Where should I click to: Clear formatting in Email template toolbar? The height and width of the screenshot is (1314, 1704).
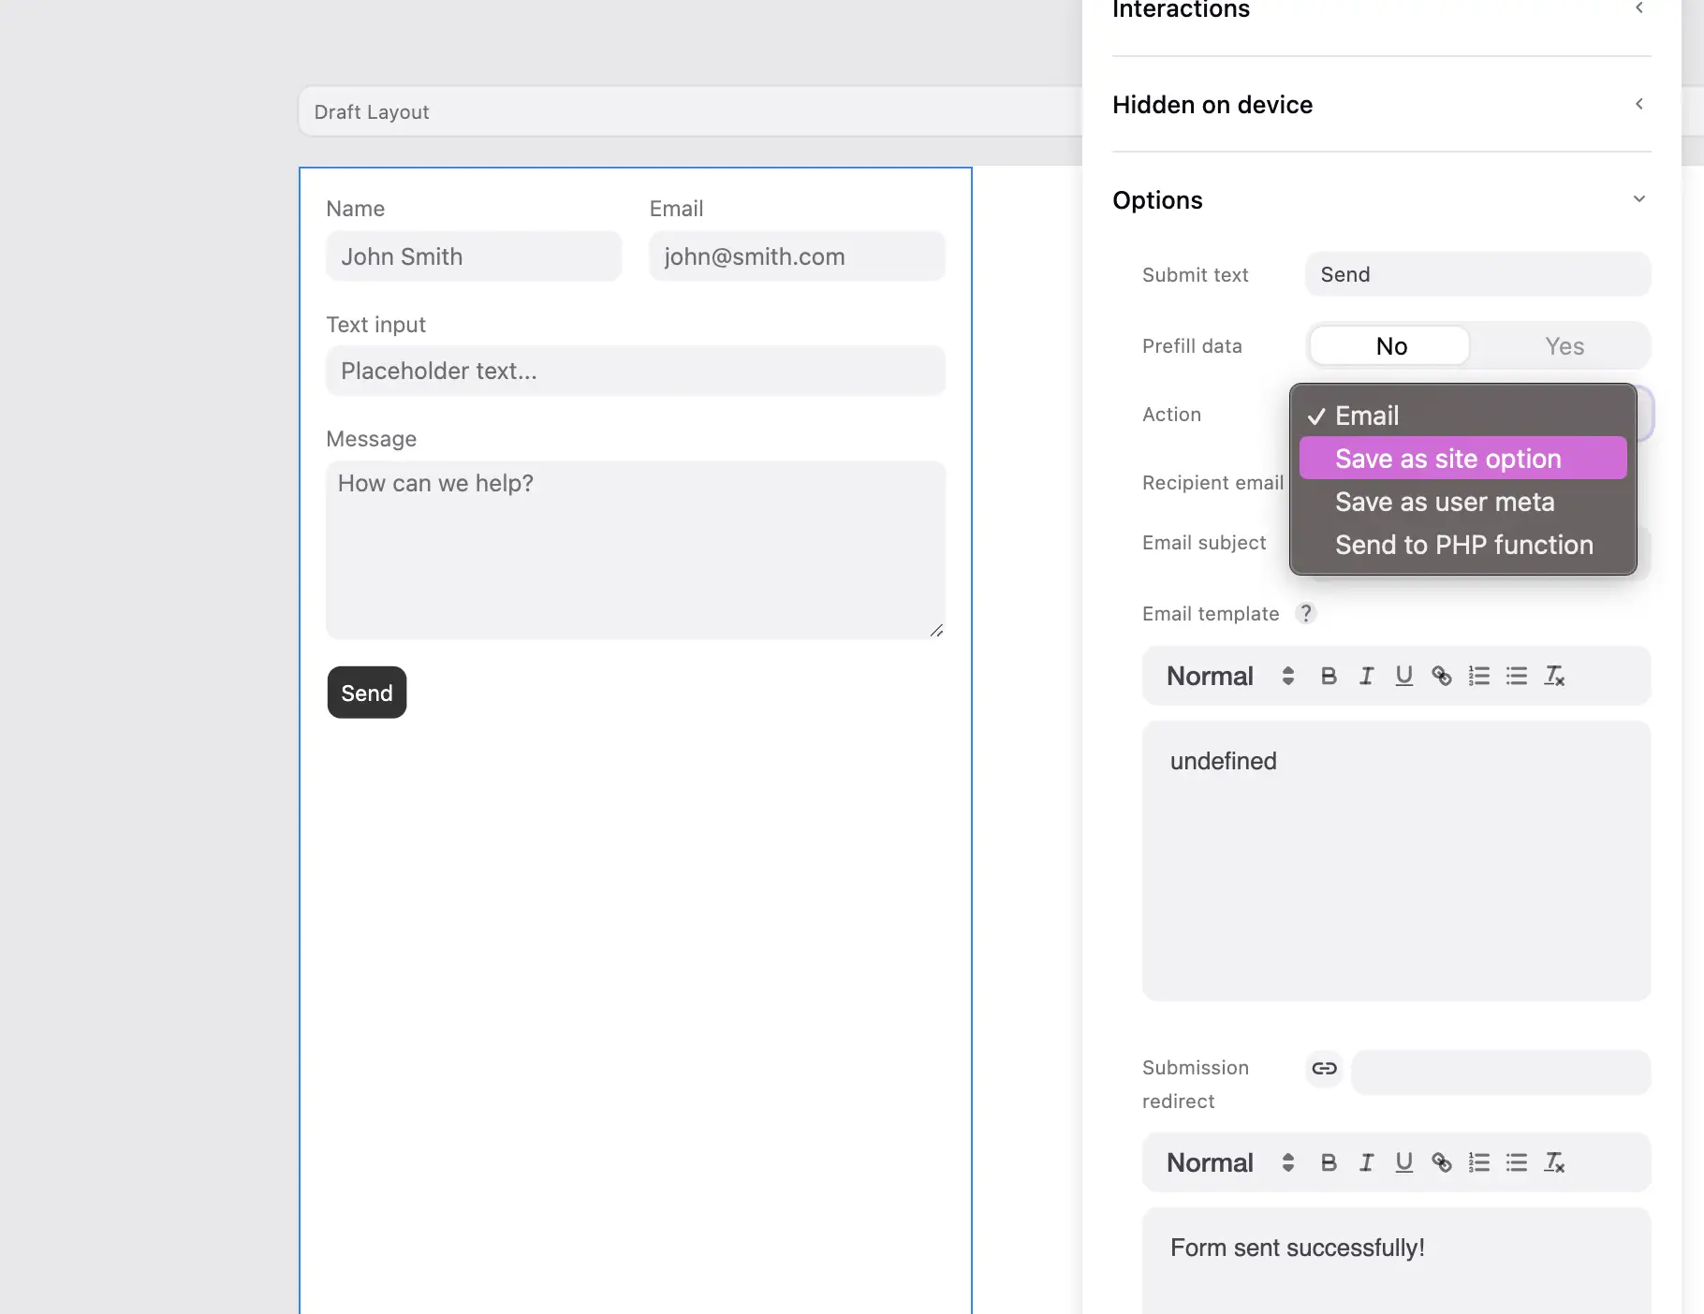[1554, 676]
